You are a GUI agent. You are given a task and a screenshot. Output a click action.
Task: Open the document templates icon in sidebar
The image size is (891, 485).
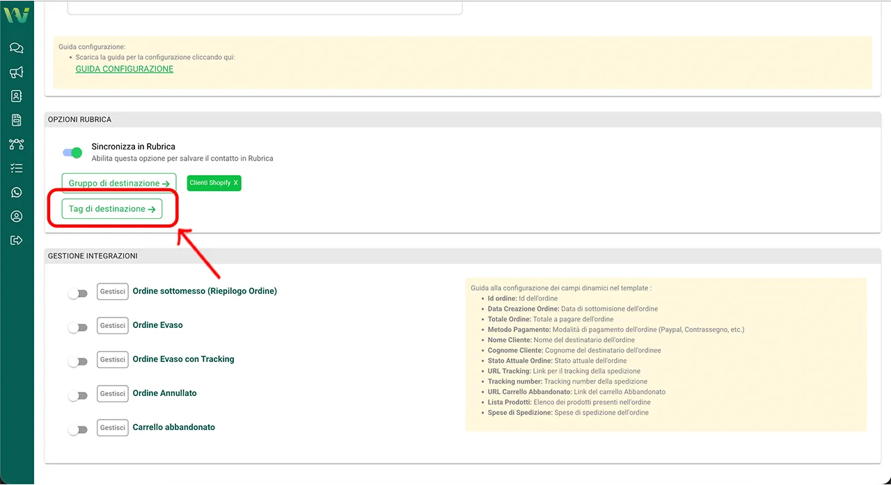coord(17,120)
